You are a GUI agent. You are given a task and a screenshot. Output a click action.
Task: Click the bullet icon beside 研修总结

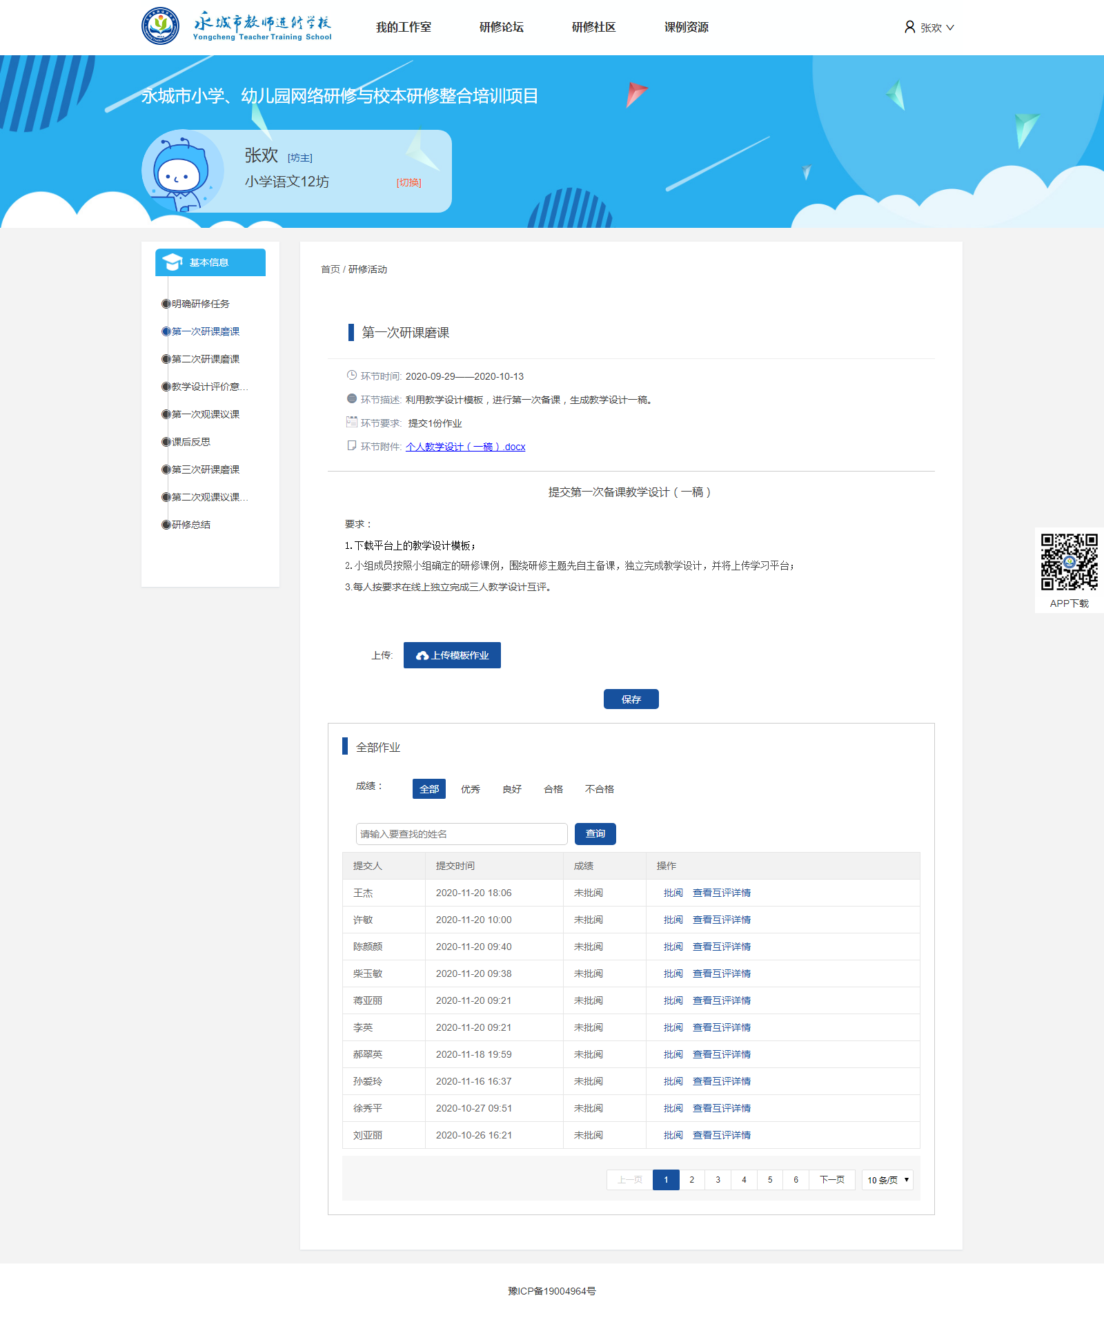pos(166,525)
